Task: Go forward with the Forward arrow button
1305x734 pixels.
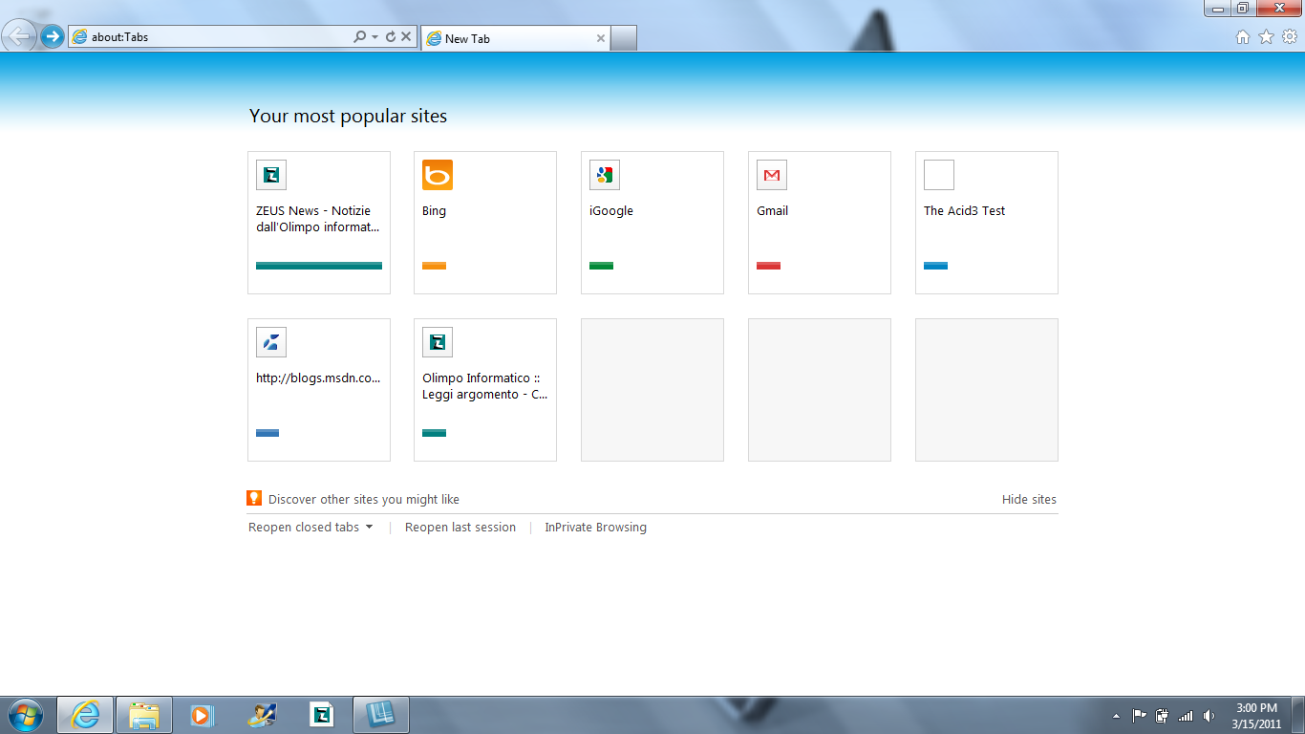Action: pos(53,37)
